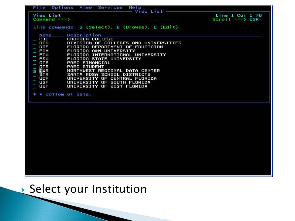Select the DOE name entry
295x221 pixels.
click(44, 47)
